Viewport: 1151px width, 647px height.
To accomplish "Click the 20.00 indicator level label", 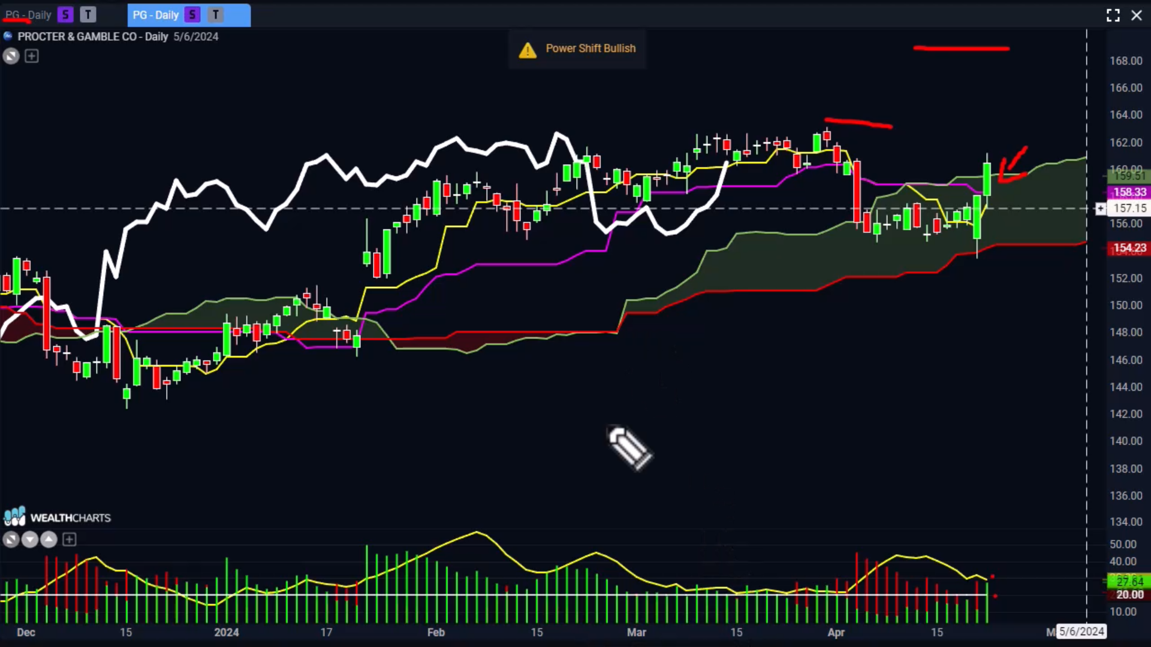I will [1129, 595].
